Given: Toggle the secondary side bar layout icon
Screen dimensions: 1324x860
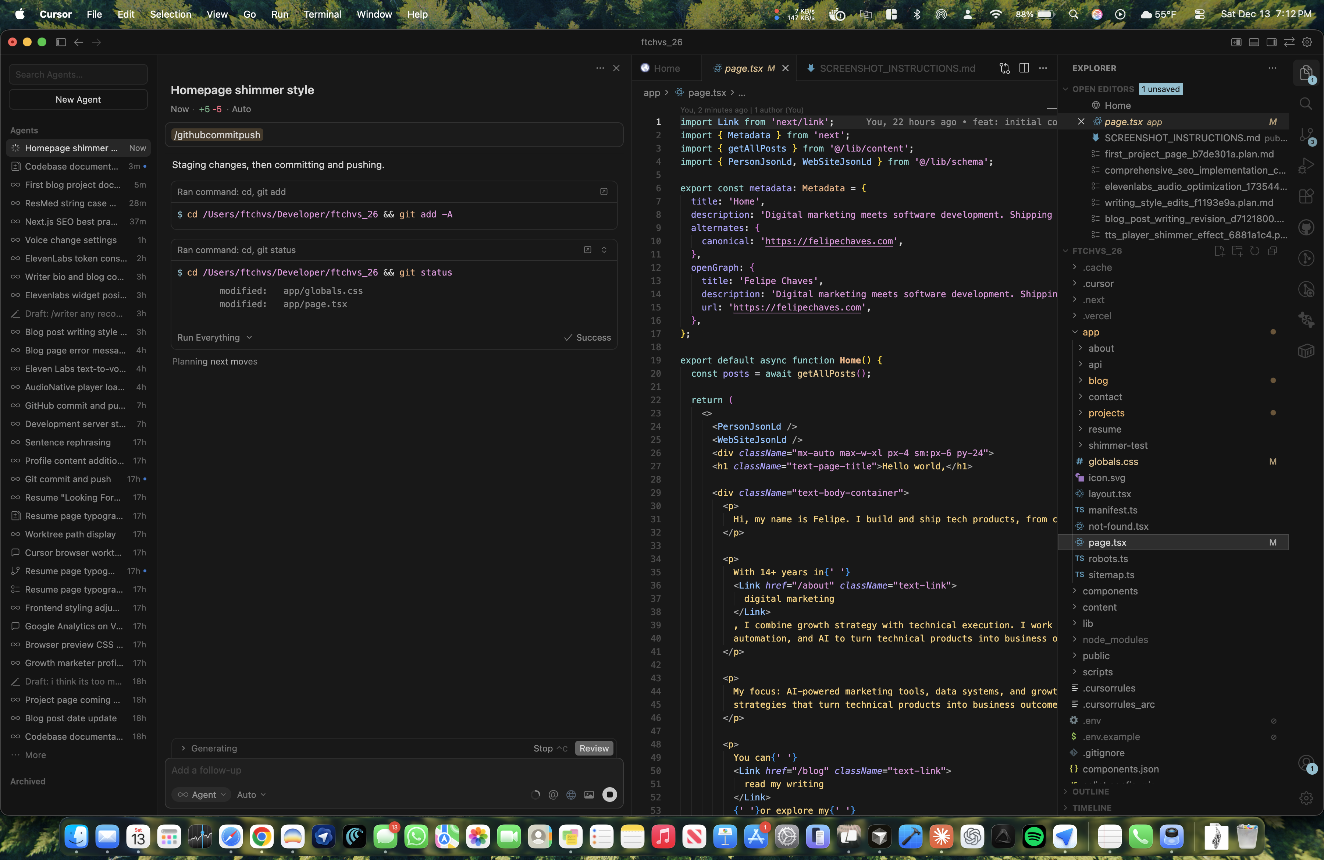Looking at the screenshot, I should click(1271, 42).
